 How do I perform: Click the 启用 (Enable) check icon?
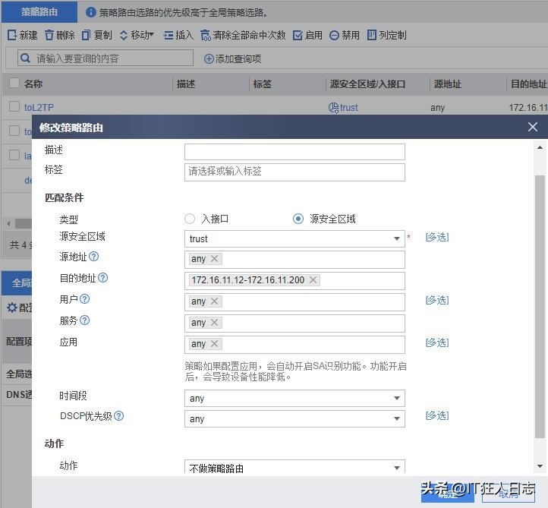click(298, 35)
